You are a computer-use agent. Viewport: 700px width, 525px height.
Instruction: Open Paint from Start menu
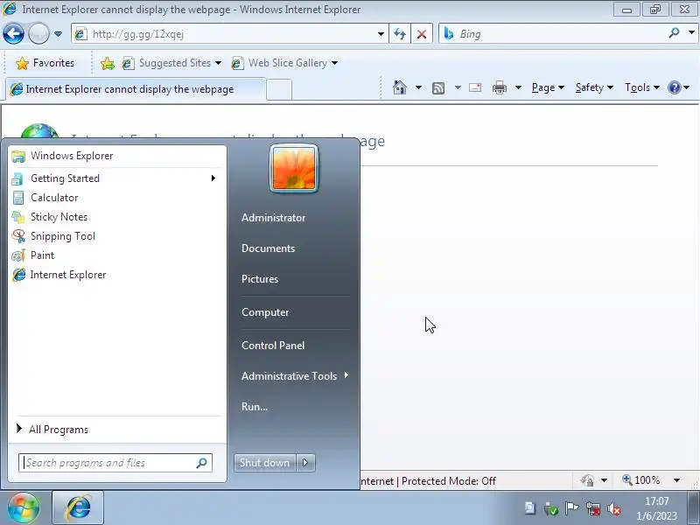(116, 255)
